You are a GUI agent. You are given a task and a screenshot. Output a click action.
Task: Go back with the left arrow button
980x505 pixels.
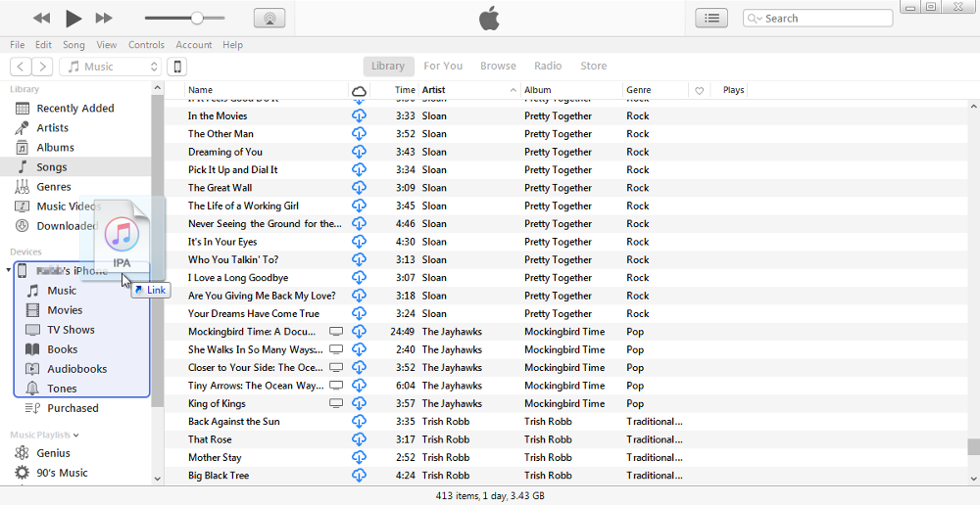coord(21,67)
